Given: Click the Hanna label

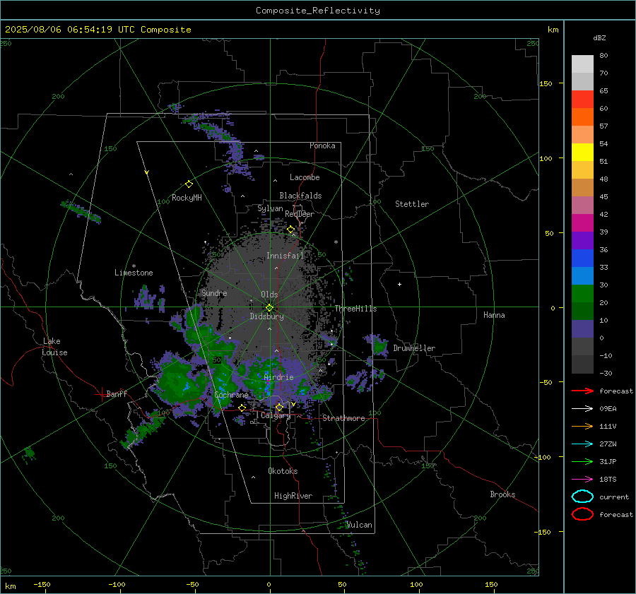Looking at the screenshot, I should coord(494,315).
